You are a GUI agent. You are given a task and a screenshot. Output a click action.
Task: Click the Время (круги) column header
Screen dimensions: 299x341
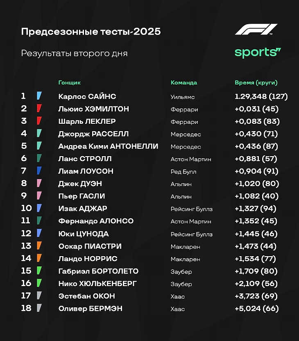[256, 83]
